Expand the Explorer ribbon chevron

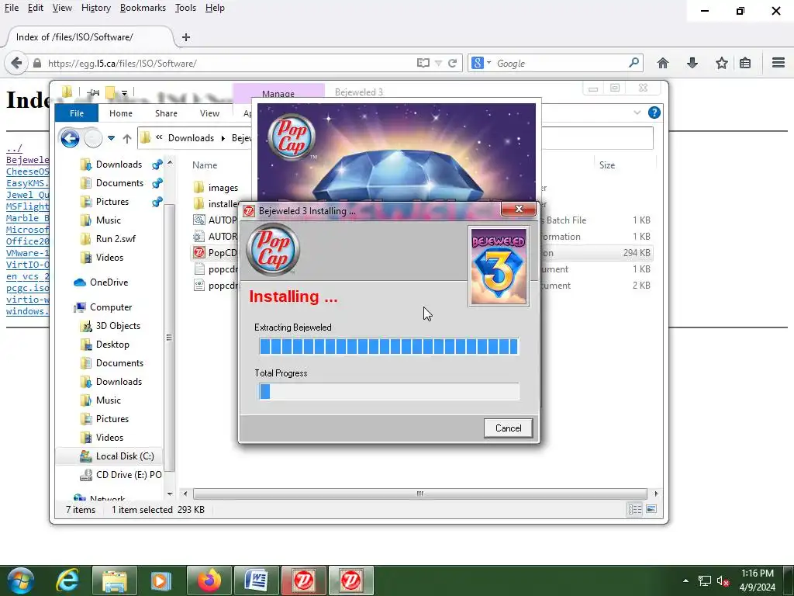pyautogui.click(x=637, y=113)
